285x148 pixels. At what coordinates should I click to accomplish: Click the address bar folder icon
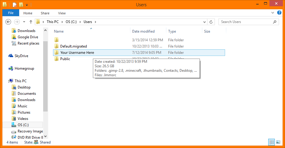point(38,22)
